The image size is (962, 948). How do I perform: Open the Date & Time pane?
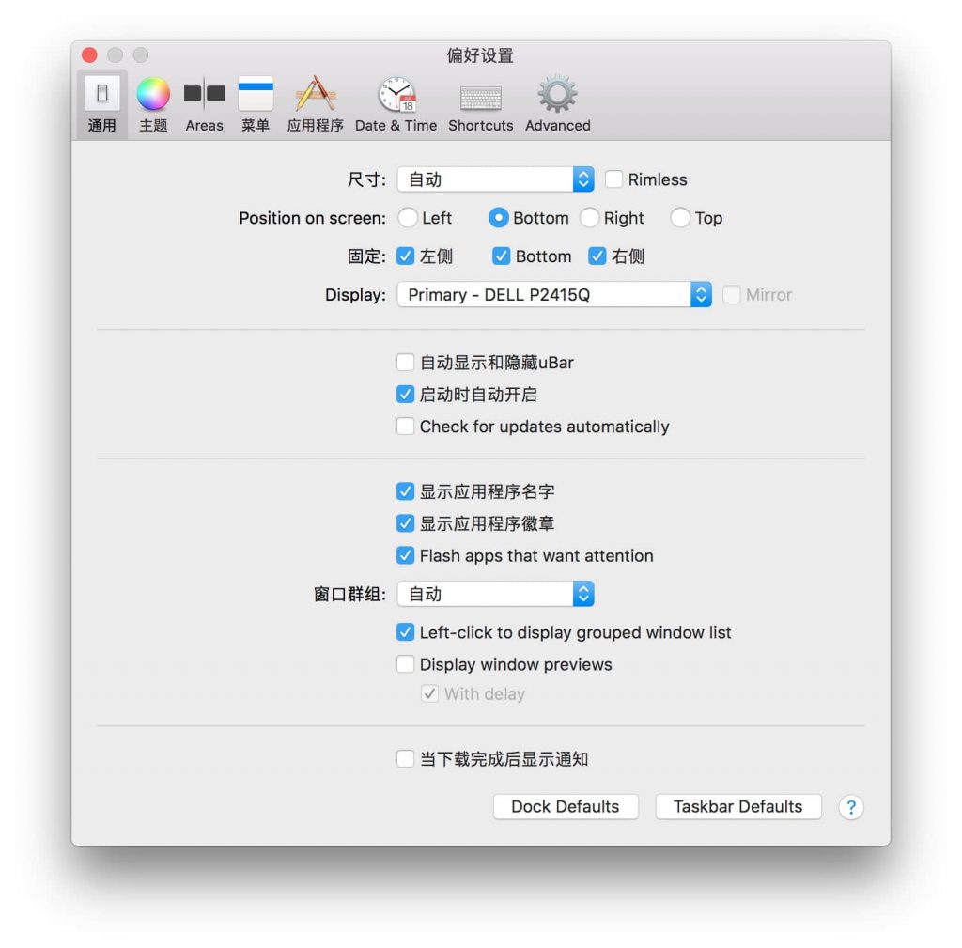pos(396,103)
